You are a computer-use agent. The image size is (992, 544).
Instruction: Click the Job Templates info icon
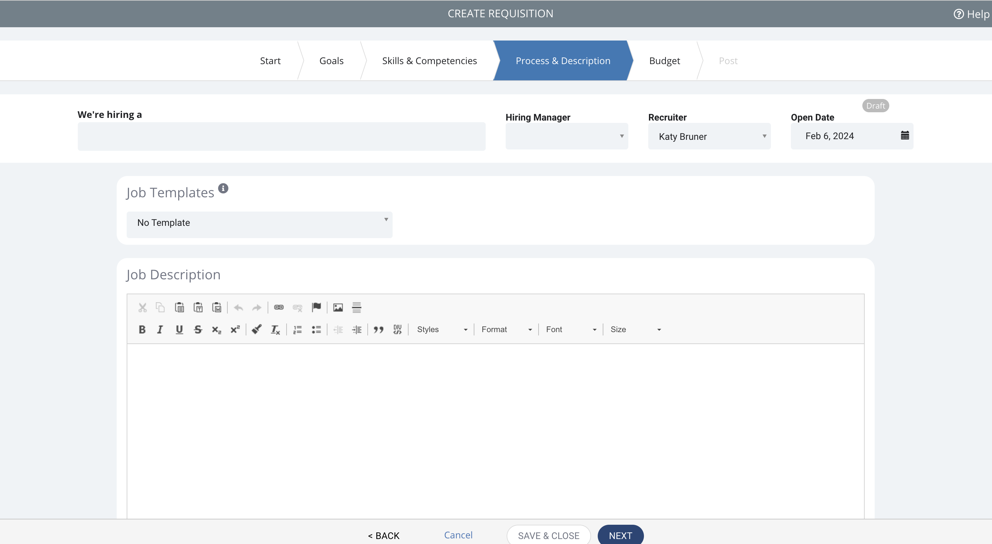[223, 189]
